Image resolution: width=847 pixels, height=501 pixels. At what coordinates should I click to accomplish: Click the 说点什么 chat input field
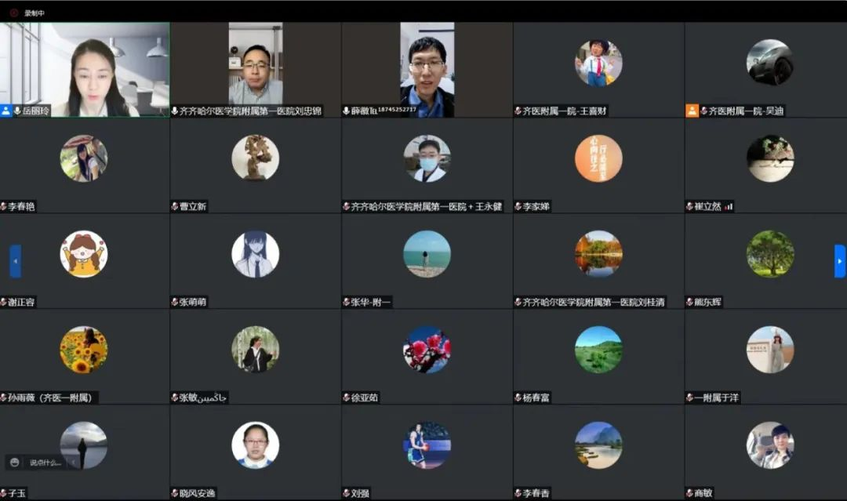(x=45, y=463)
